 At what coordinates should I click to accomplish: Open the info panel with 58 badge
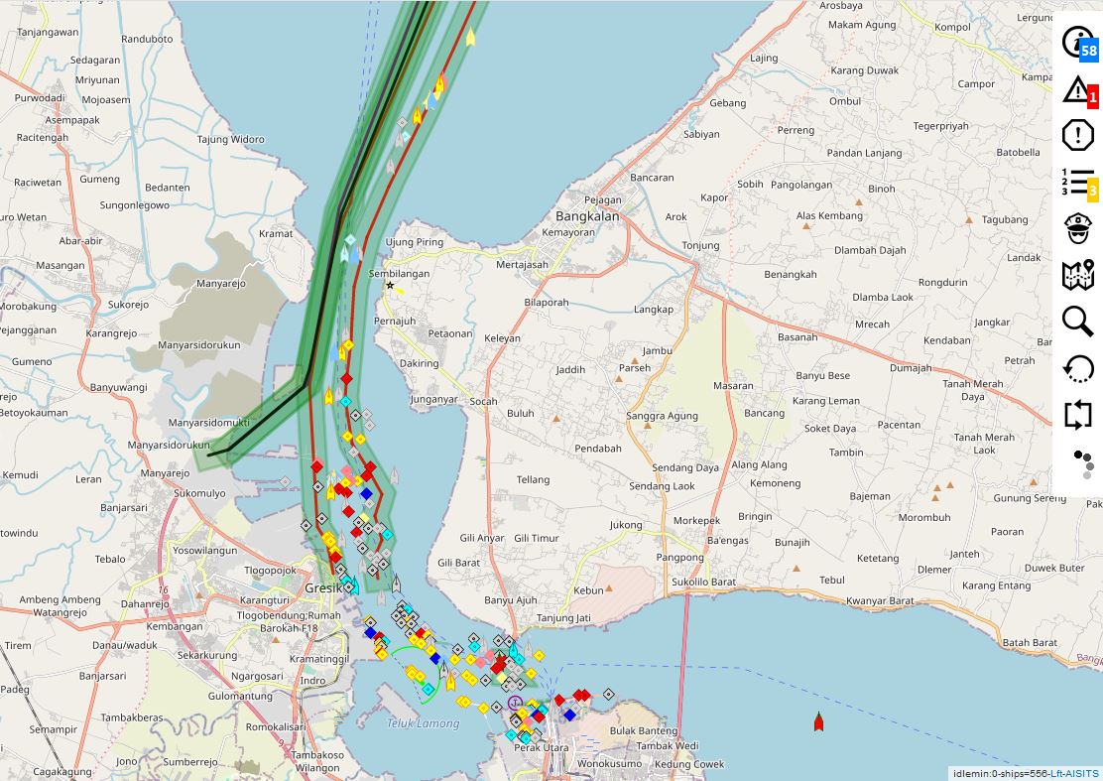pos(1077,42)
